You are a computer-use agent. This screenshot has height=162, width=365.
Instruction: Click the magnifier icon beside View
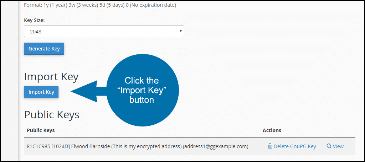(x=329, y=146)
